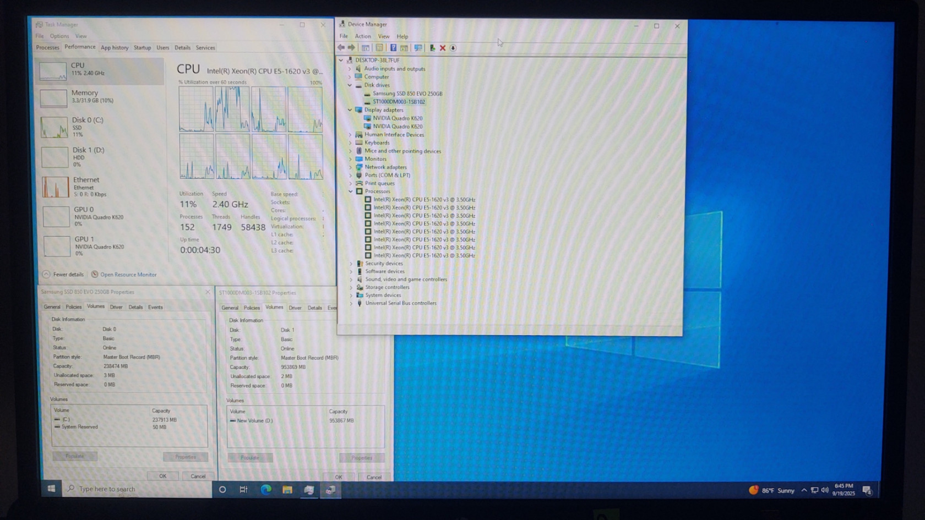The width and height of the screenshot is (925, 520).
Task: Expand the Network adapters node
Action: (x=350, y=167)
